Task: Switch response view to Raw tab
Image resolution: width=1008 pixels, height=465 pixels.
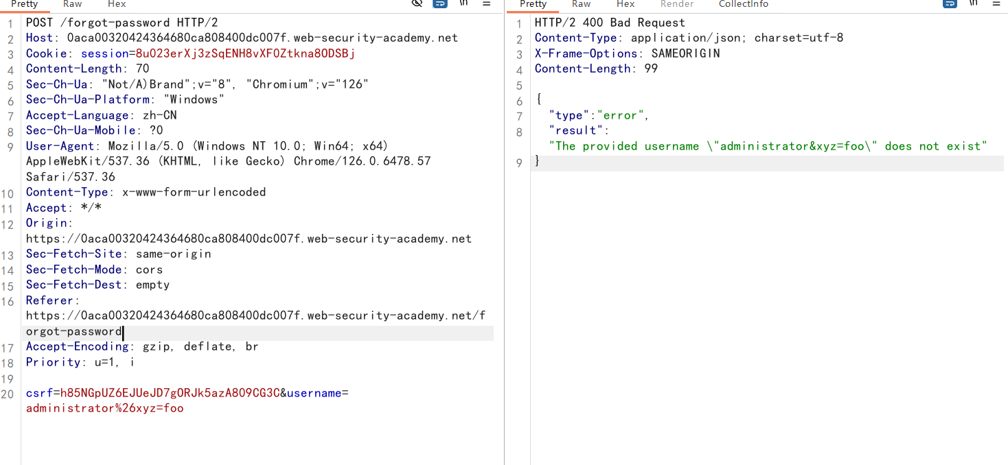Action: click(x=581, y=4)
